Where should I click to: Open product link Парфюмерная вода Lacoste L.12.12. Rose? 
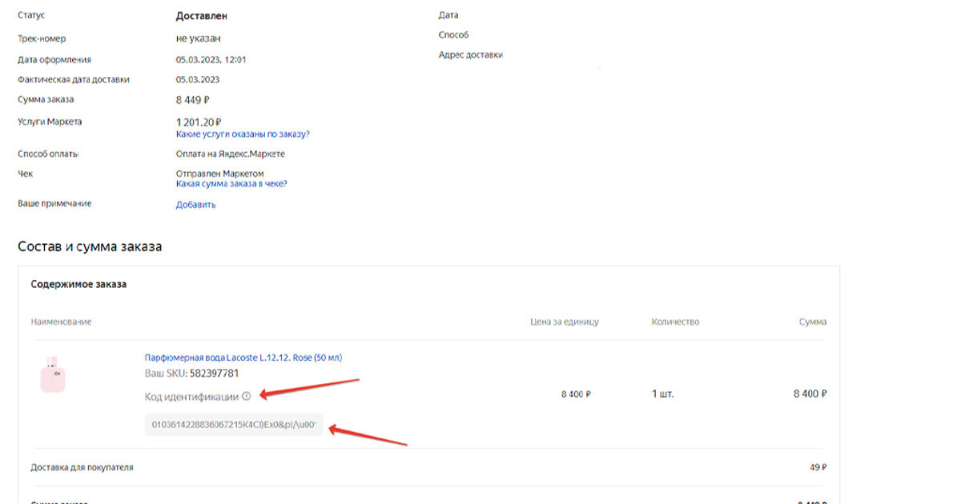(243, 358)
